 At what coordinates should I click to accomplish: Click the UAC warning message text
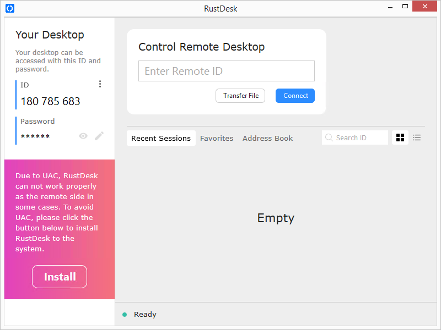57,212
